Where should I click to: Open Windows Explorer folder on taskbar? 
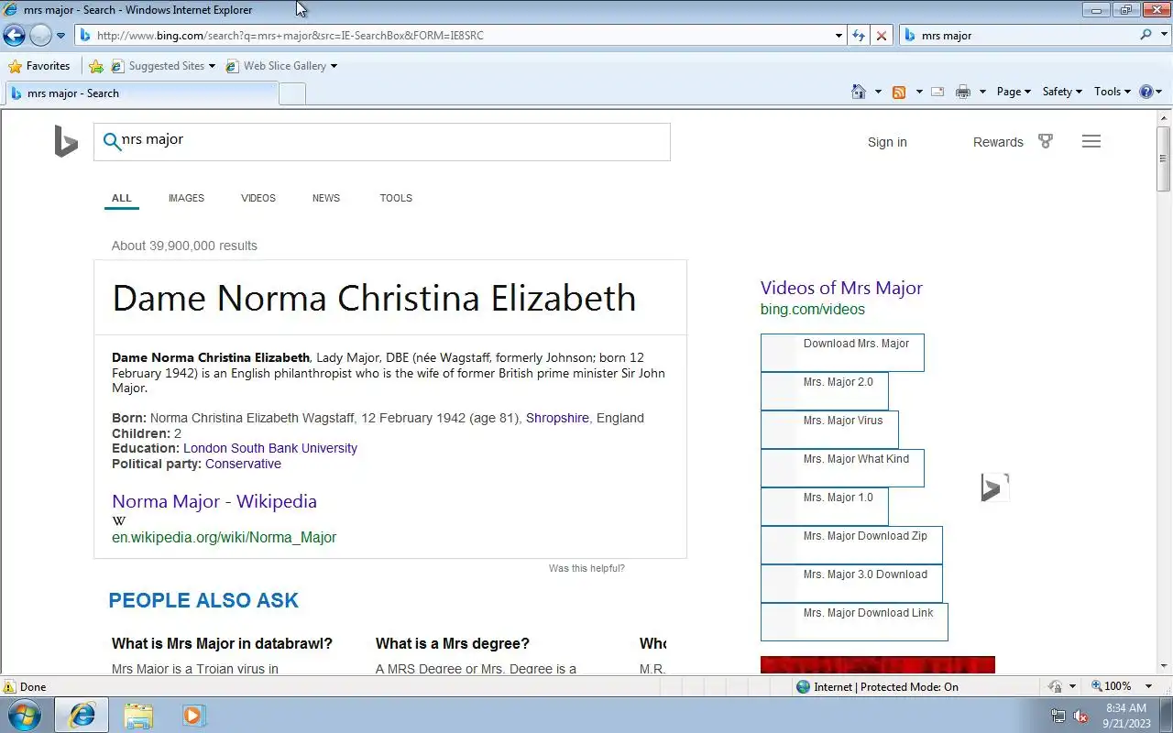coord(138,716)
